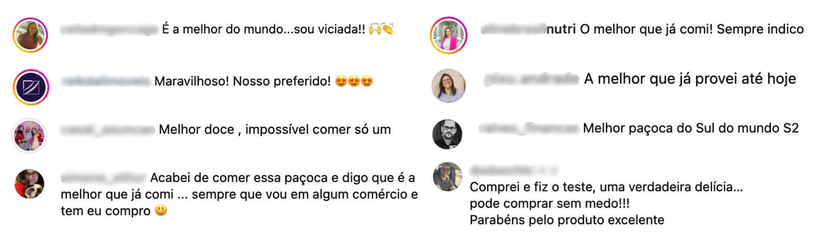
Task: Click the raised hands emoji after "sou viciada!!"
Action: 375,29
